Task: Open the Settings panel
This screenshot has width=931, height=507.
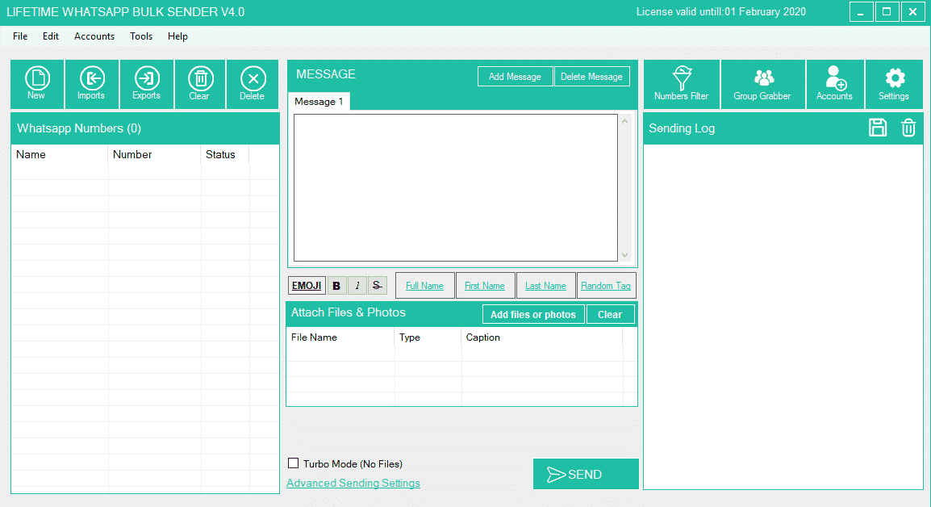Action: (894, 83)
